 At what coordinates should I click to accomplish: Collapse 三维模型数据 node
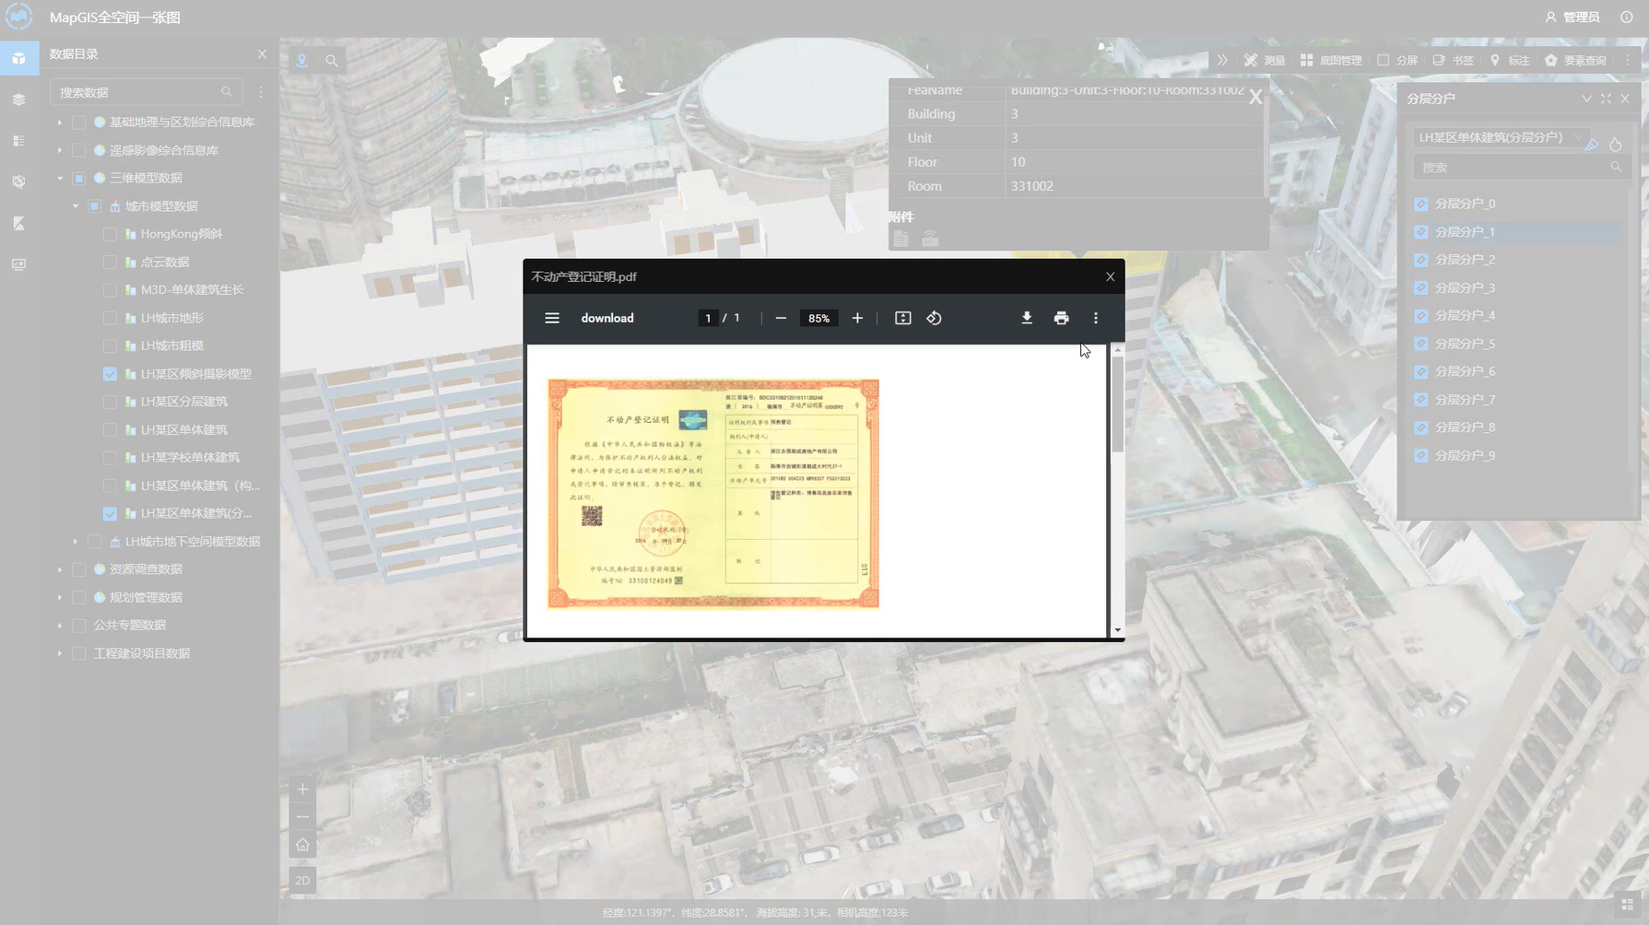60,178
